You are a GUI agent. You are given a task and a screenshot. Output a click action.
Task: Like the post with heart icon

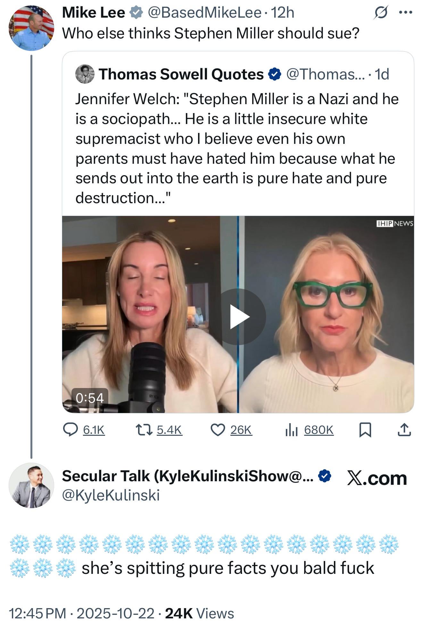(218, 430)
